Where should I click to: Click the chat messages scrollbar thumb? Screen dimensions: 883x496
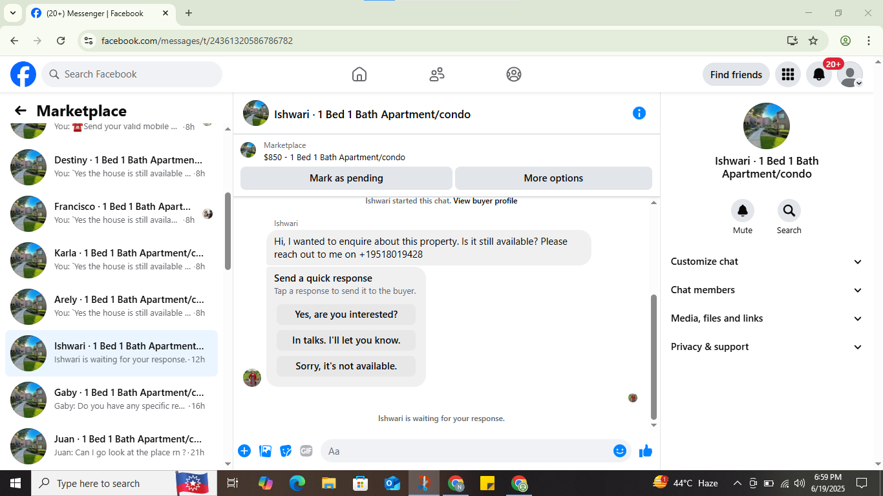tap(654, 356)
